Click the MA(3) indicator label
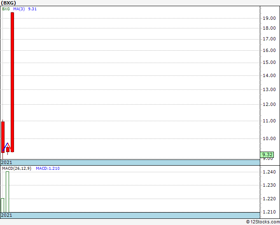The image size is (280, 225). 19,9
